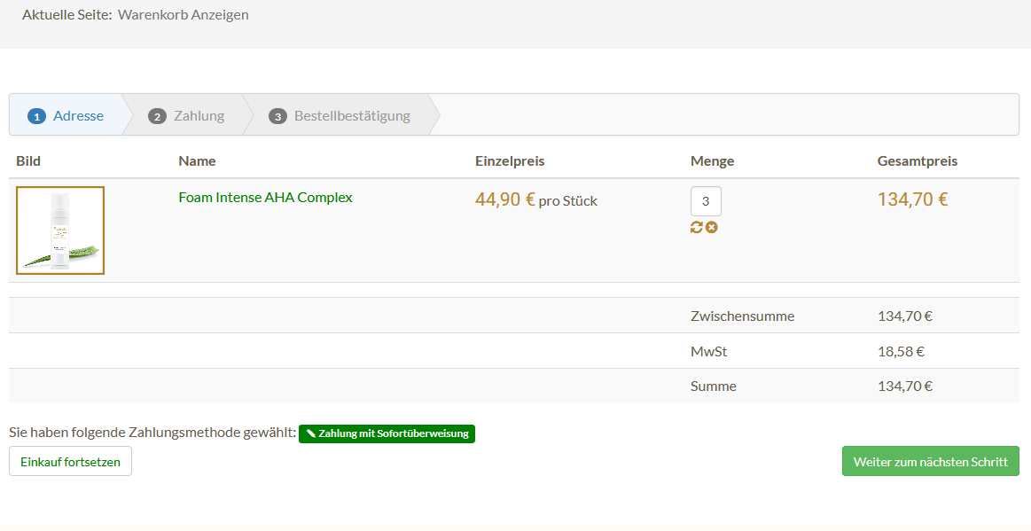Image resolution: width=1031 pixels, height=531 pixels.
Task: Focus the quantity input field showing 3
Action: point(706,201)
